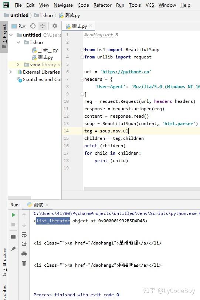Collapse the untitled project root node
The image size is (200, 300).
tap(11, 35)
